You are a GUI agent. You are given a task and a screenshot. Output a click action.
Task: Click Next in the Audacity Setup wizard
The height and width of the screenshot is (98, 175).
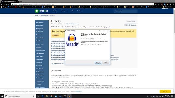[x=98, y=63]
